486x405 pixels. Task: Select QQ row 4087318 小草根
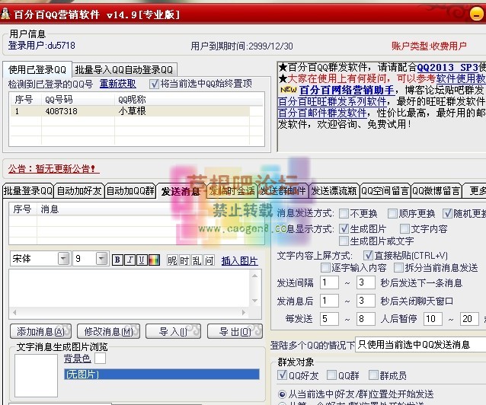130,111
